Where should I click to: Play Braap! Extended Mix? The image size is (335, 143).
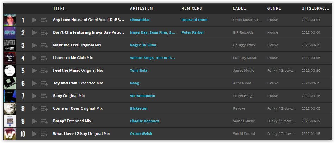coord(34,121)
